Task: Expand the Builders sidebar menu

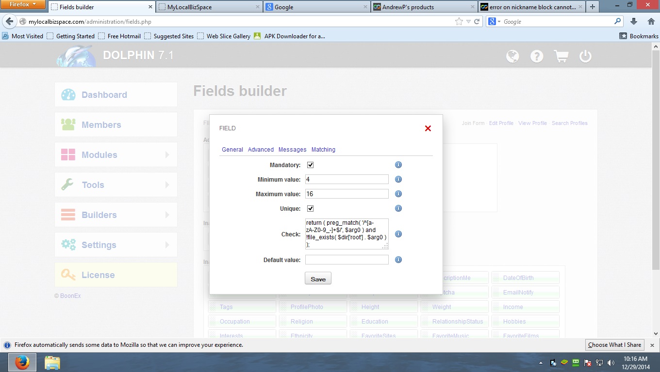Action: tap(115, 215)
